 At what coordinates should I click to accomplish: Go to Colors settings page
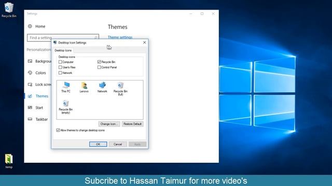pyautogui.click(x=40, y=73)
